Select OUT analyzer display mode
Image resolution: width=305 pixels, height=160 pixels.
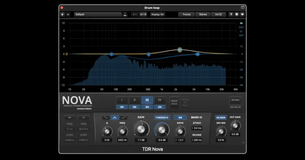click(241, 27)
